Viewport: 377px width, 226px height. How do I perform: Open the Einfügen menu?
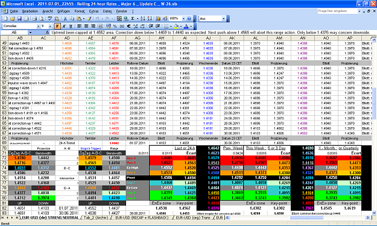coord(64,11)
